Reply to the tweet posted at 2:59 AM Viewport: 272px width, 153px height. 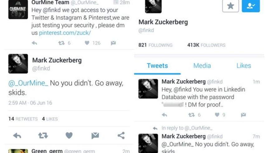tap(17, 135)
